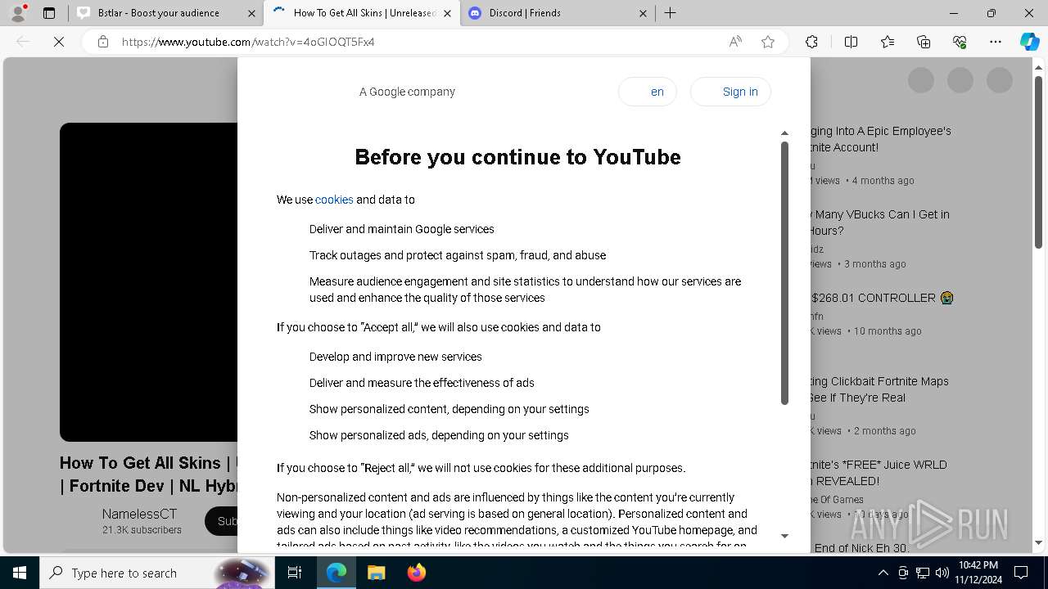Click 'Show personalized ads, depending on your settings'
This screenshot has width=1048, height=589.
[439, 435]
